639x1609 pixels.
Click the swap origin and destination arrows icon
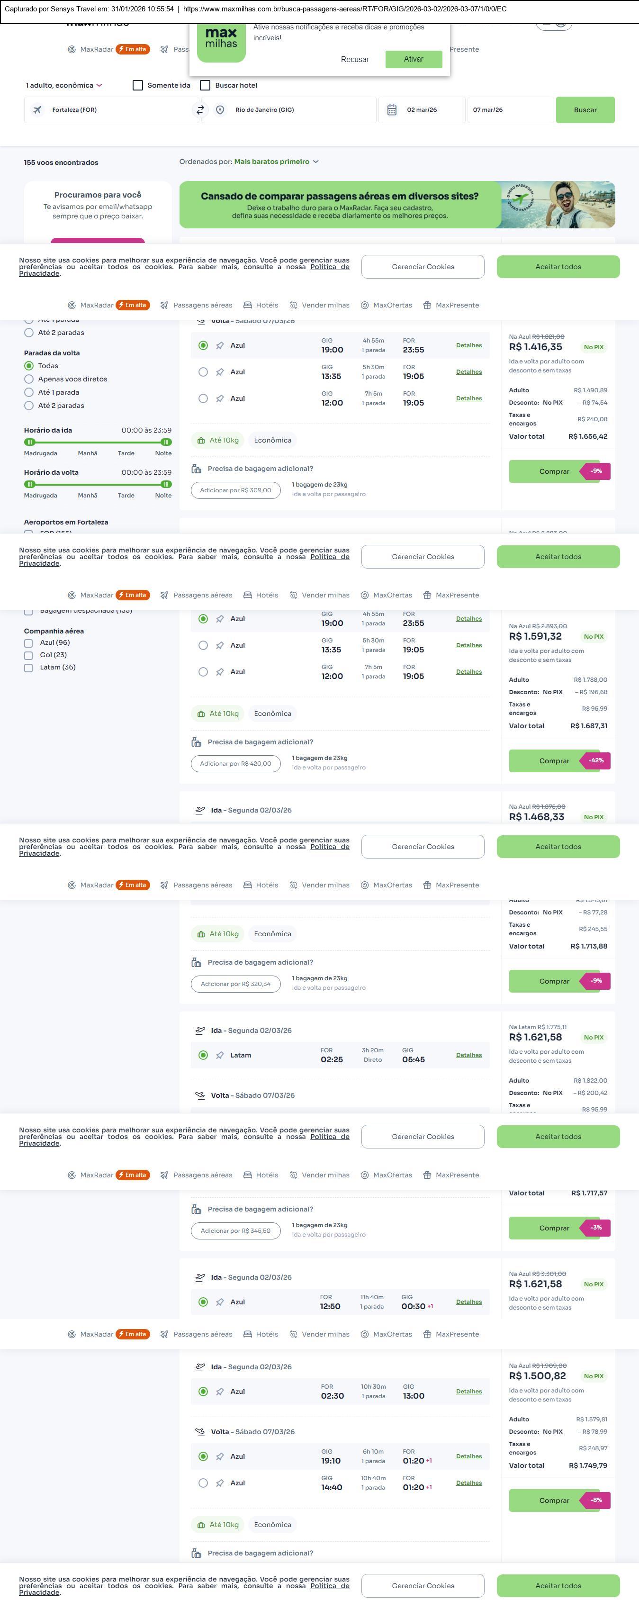(x=200, y=110)
